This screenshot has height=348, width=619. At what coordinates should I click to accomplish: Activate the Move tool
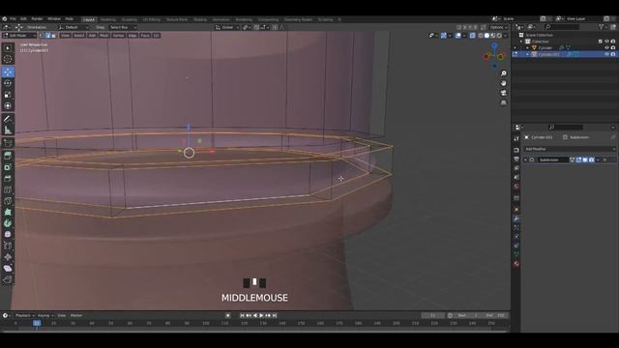pos(8,72)
